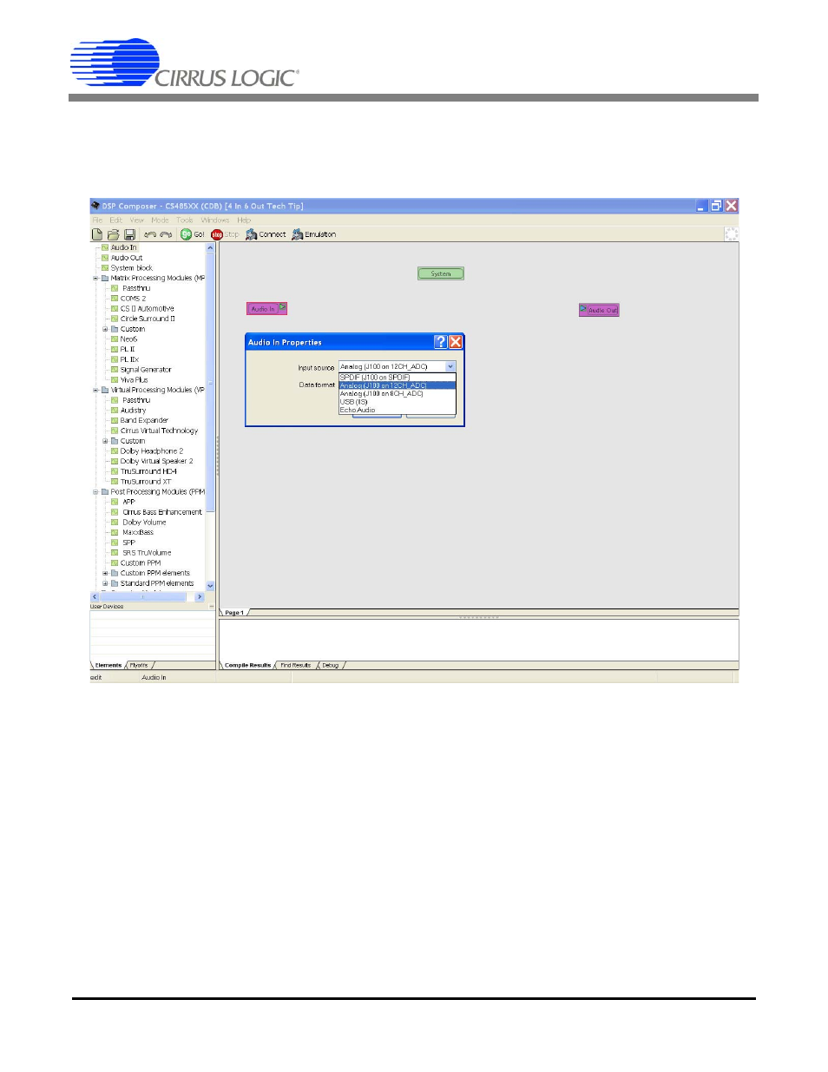Image resolution: width=828 pixels, height=1072 pixels.
Task: Click the MaxxBass module icon
Action: (115, 532)
